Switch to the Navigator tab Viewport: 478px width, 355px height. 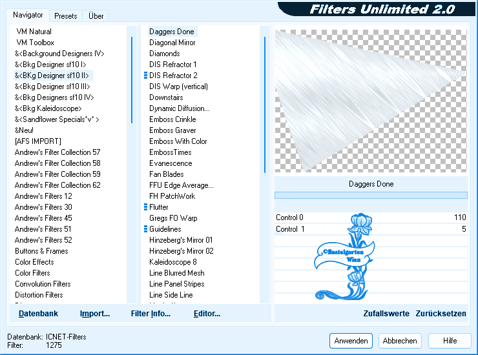point(28,15)
